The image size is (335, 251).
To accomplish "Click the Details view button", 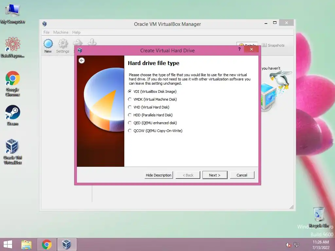I will tap(247, 44).
